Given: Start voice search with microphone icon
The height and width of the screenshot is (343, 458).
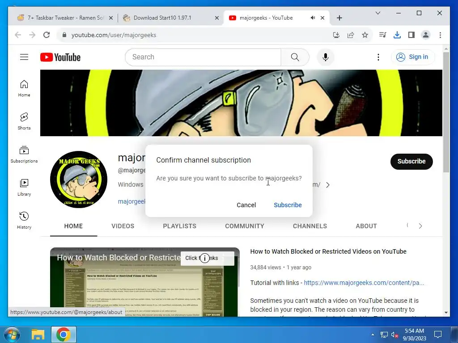Looking at the screenshot, I should (326, 57).
